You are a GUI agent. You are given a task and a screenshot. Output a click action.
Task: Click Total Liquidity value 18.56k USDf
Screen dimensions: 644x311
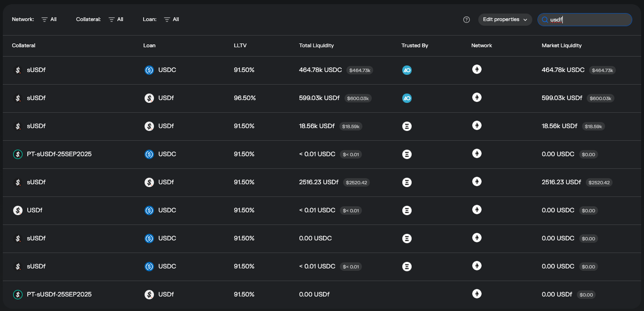coord(317,126)
